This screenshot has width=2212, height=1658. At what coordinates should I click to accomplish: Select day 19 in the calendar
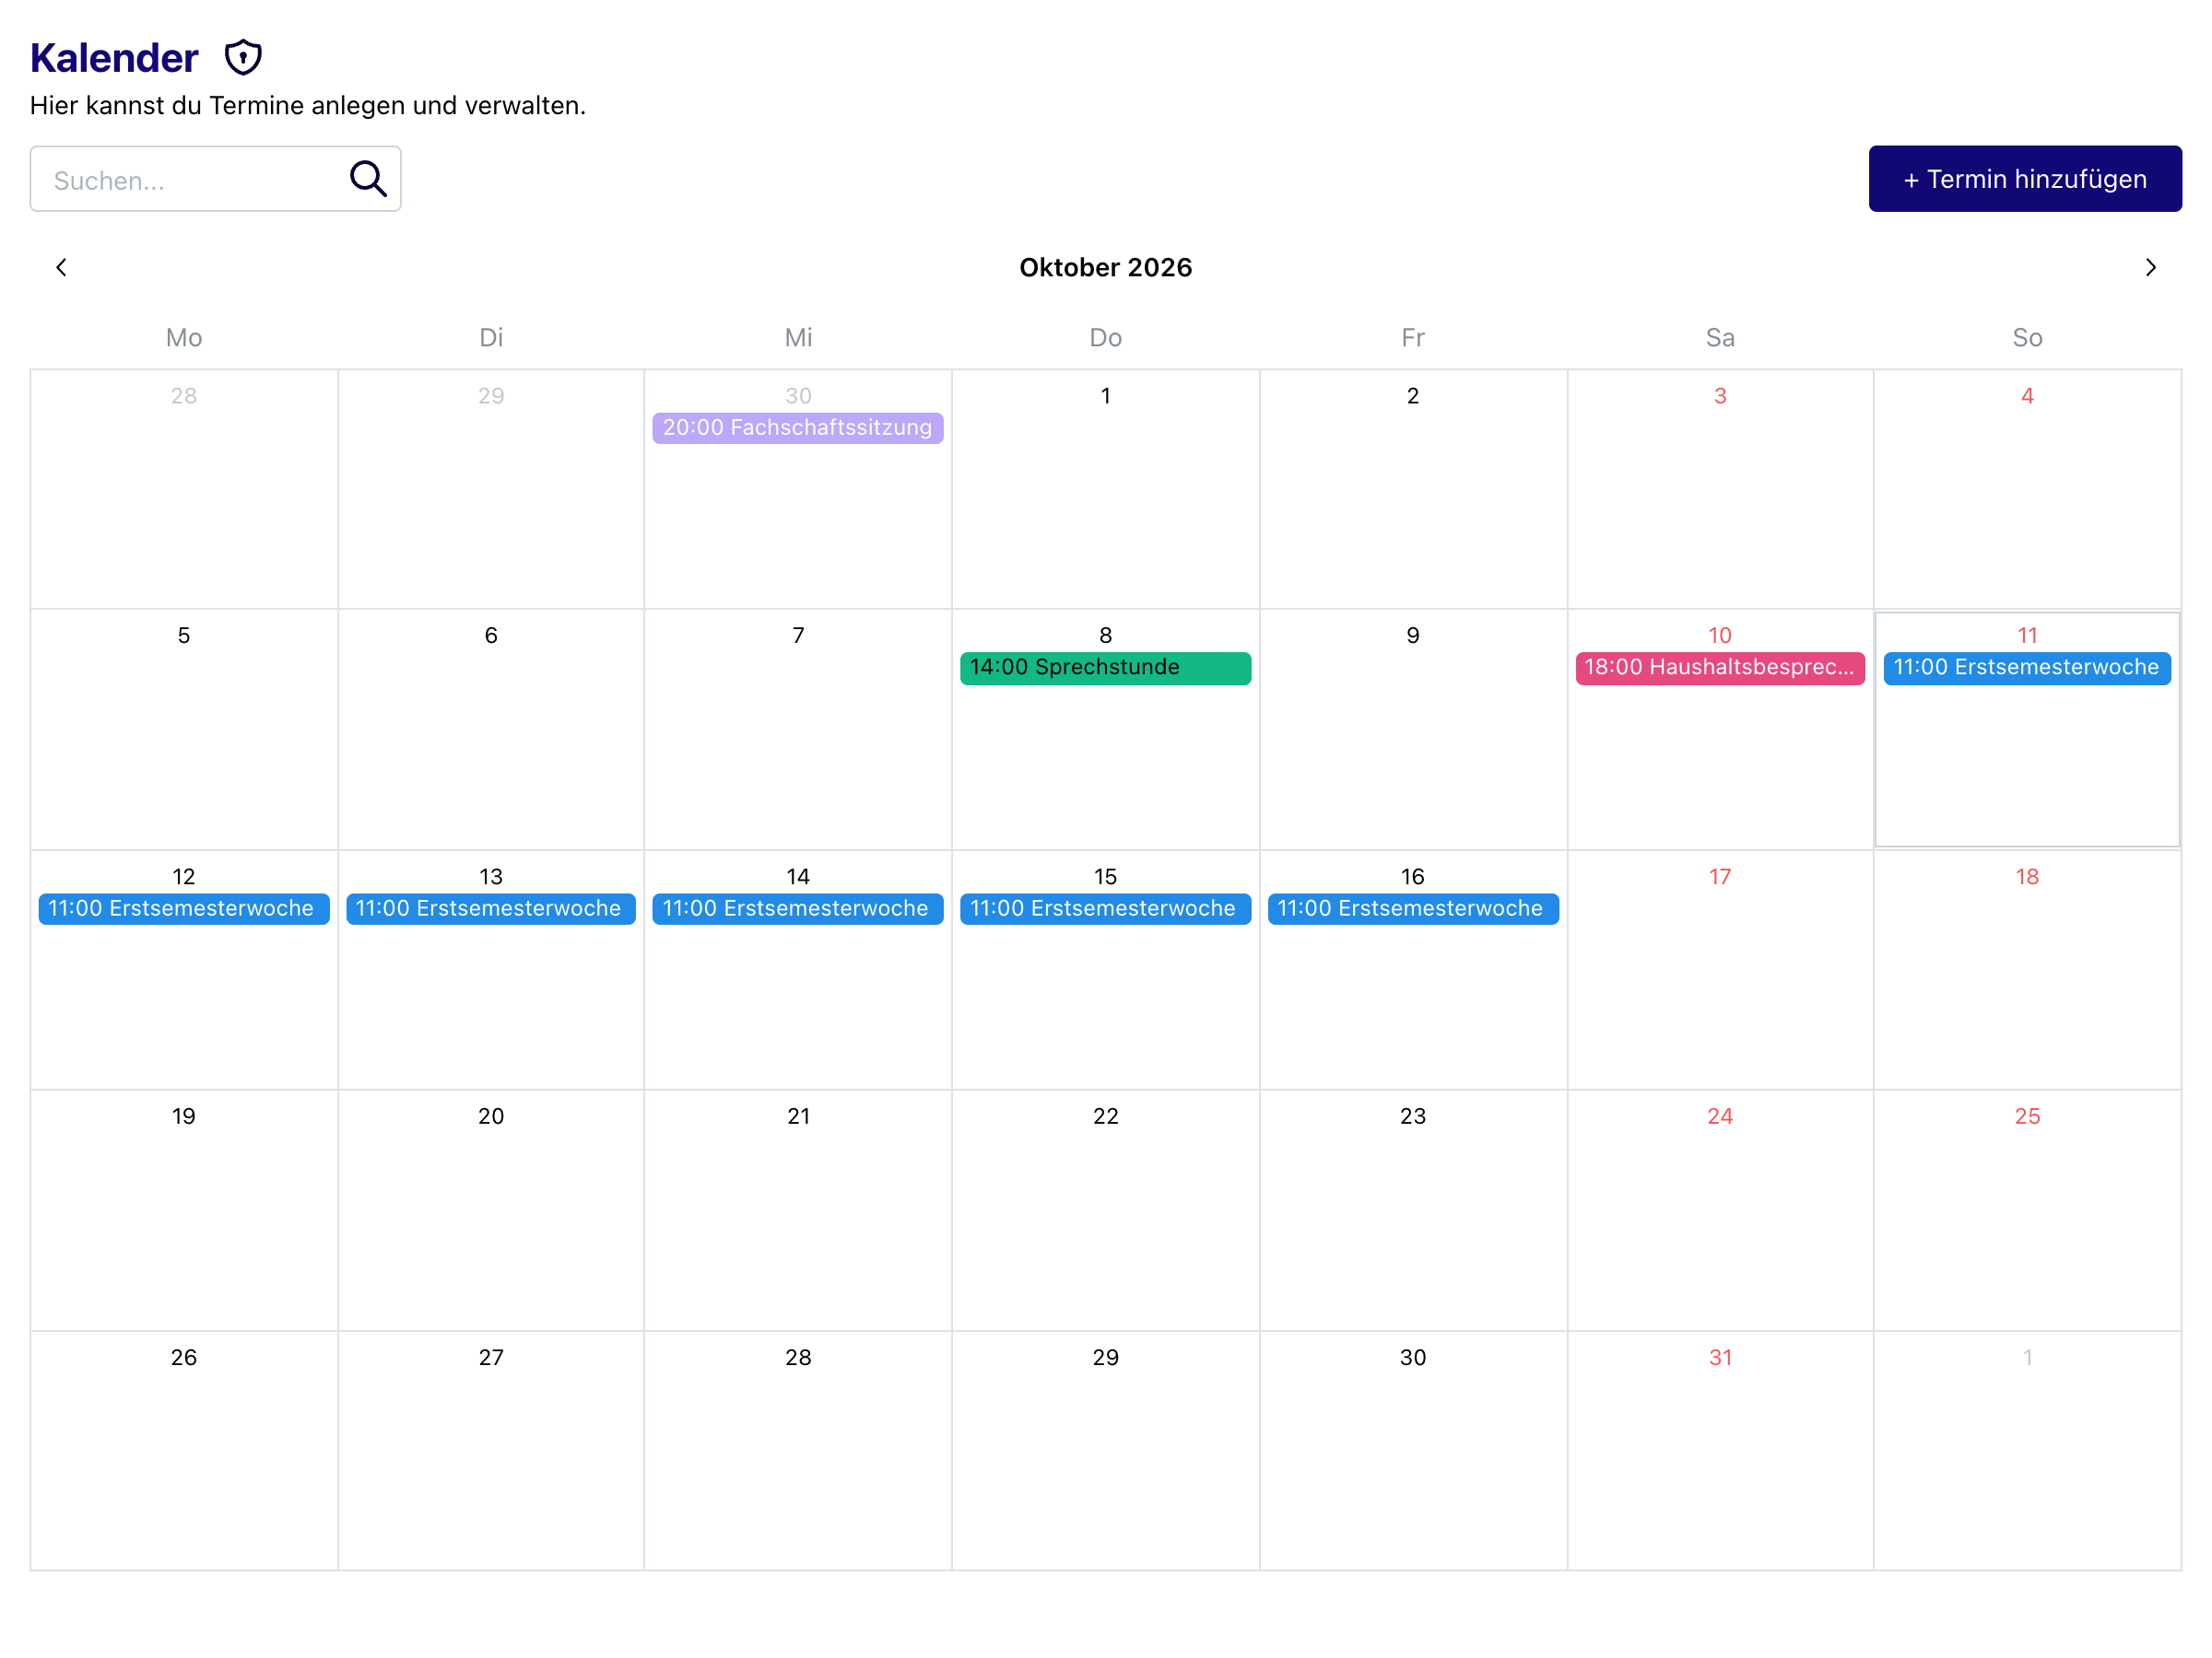[184, 1210]
